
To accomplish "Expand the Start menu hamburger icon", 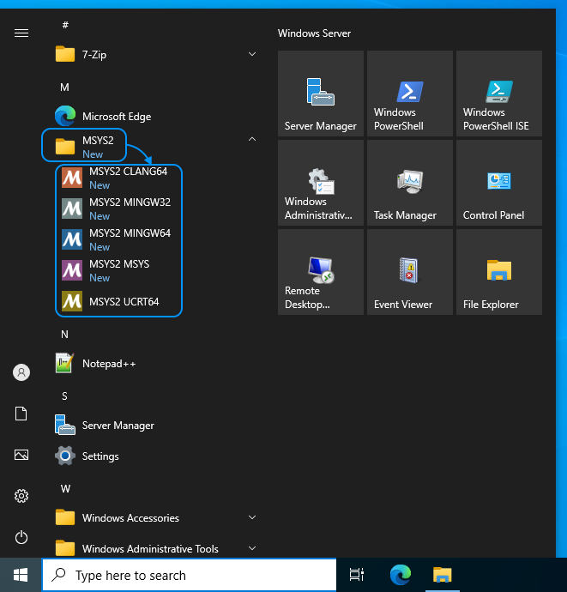I will point(21,33).
